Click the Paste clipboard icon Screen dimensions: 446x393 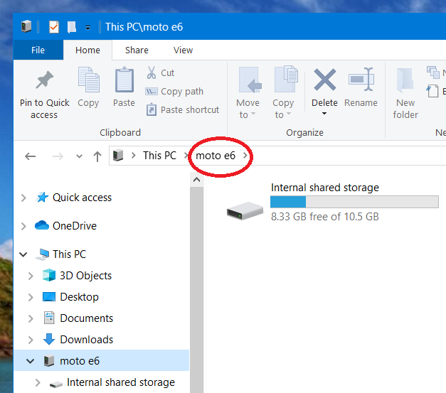click(124, 80)
